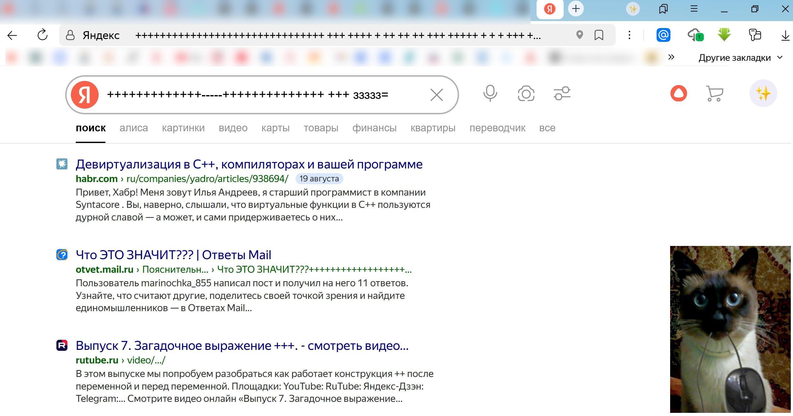The height and width of the screenshot is (416, 793).
Task: Open camera image search
Action: pos(526,94)
